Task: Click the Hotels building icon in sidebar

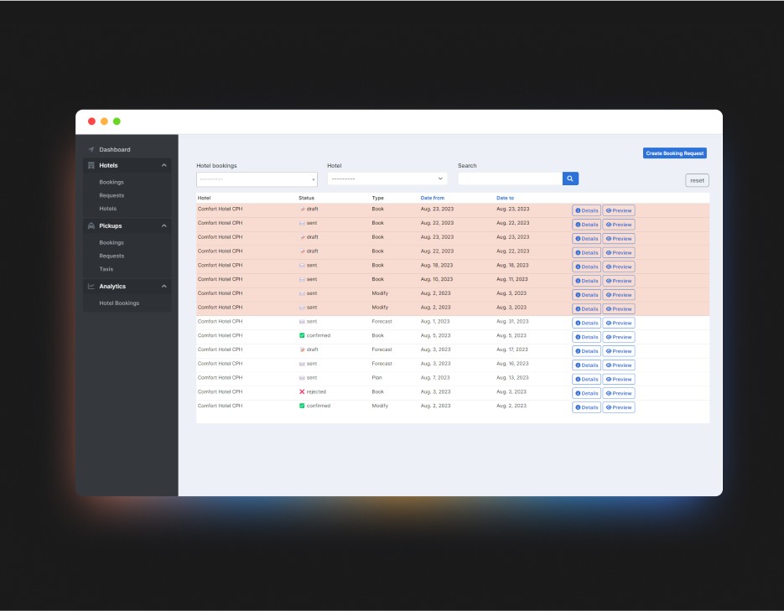Action: (91, 166)
